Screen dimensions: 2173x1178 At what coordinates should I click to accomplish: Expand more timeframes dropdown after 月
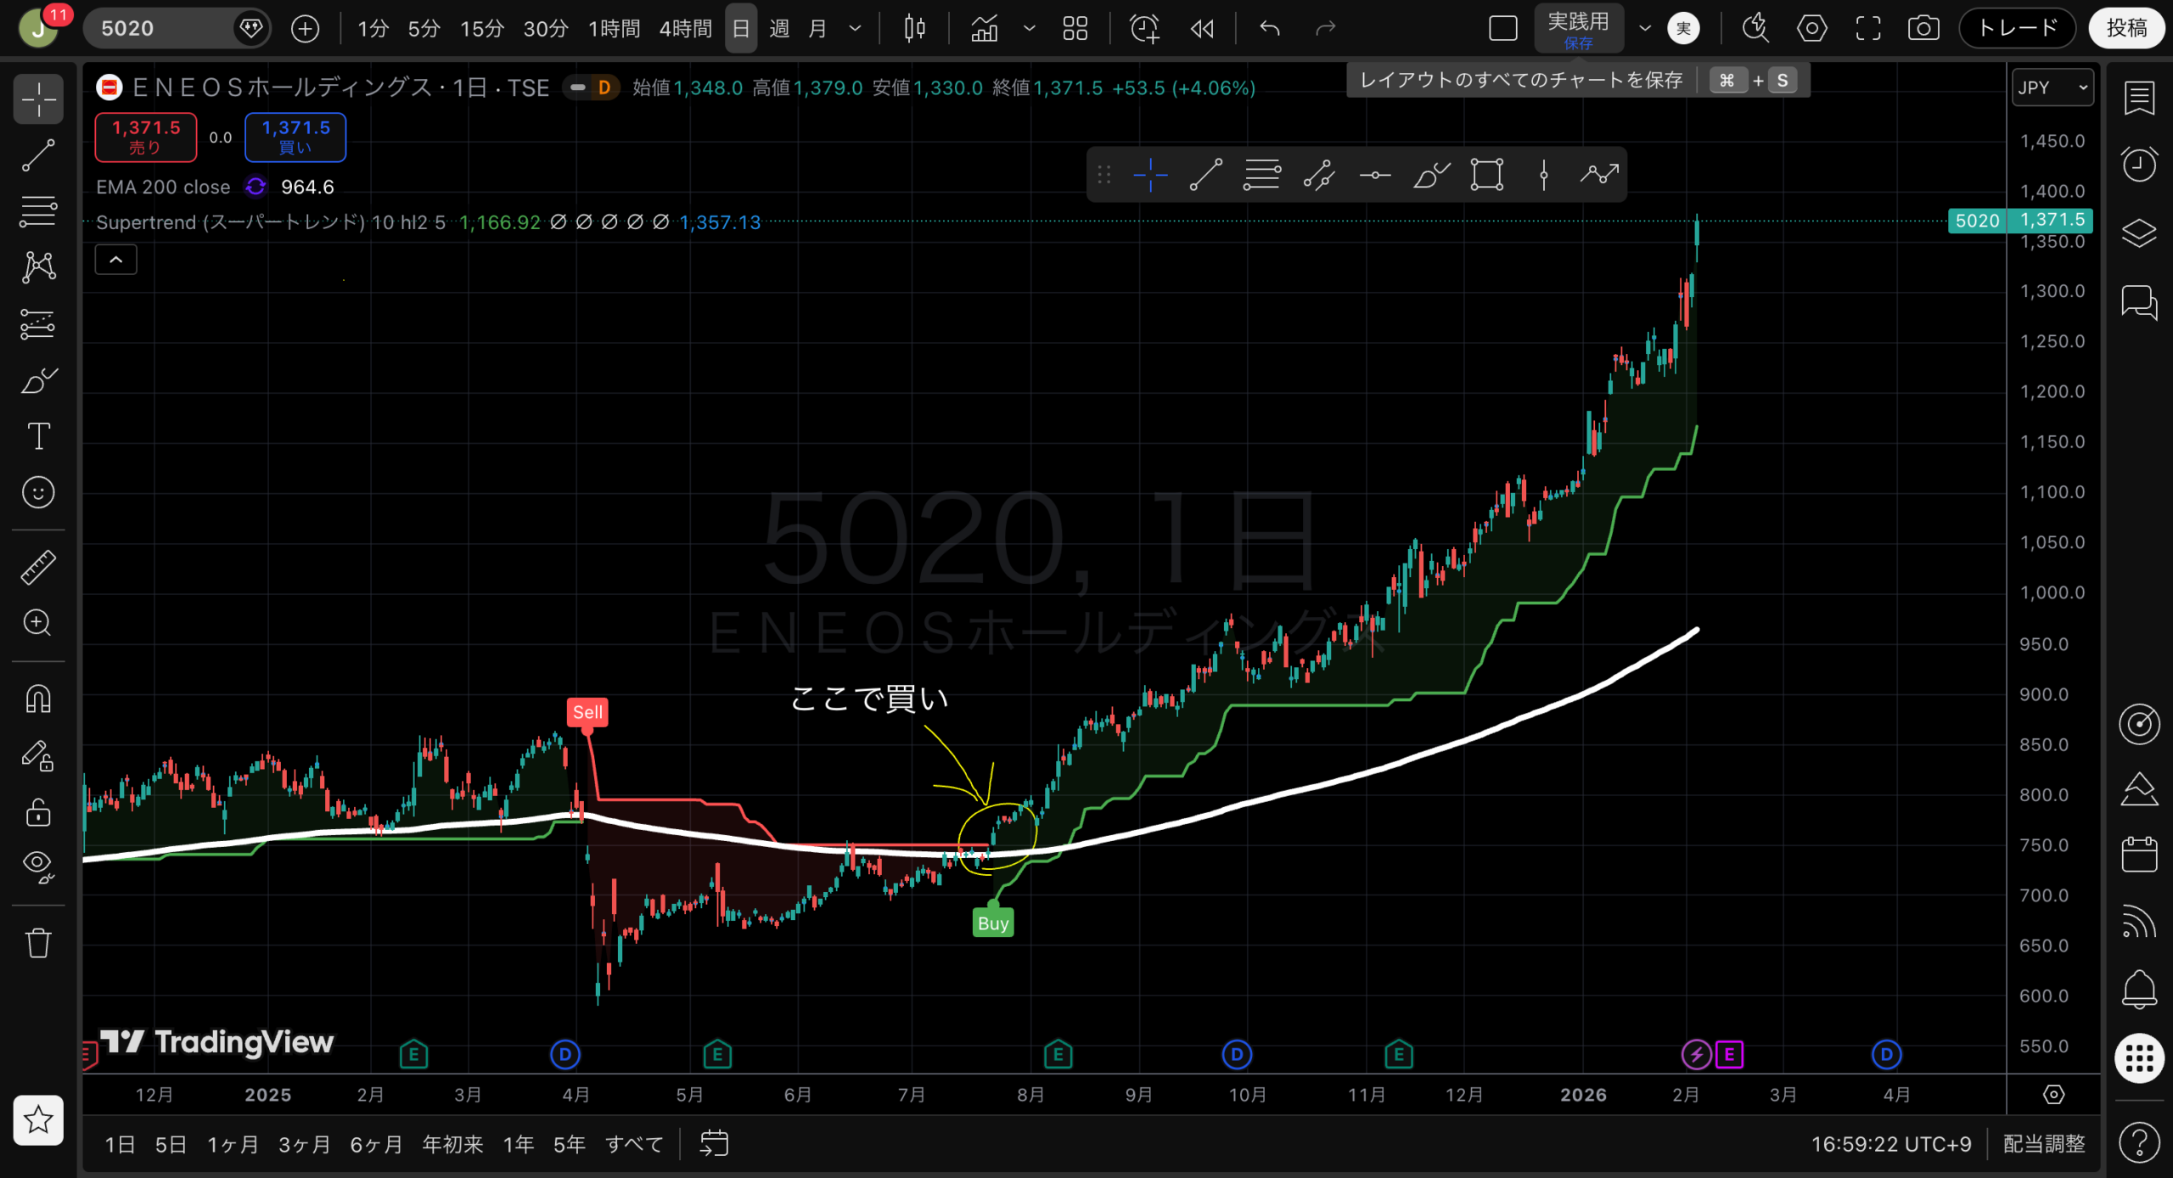855,29
